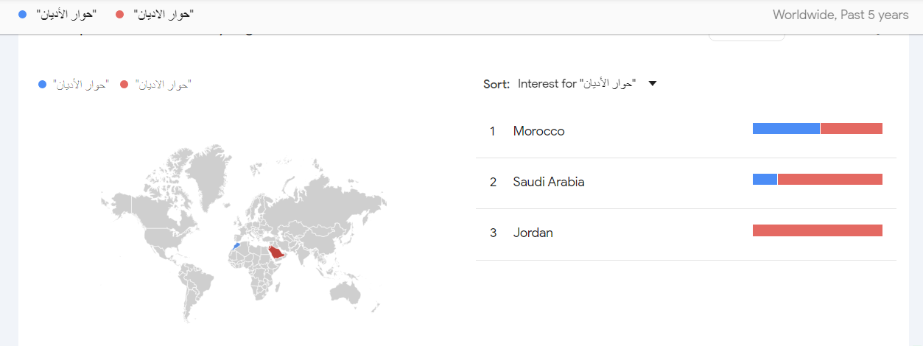Click the first search term in the header

pos(67,15)
